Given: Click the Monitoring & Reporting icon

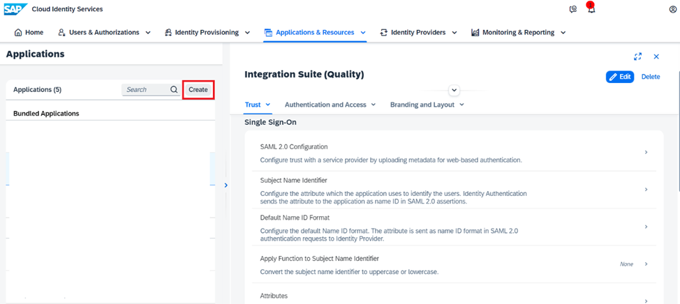Looking at the screenshot, I should [x=475, y=33].
